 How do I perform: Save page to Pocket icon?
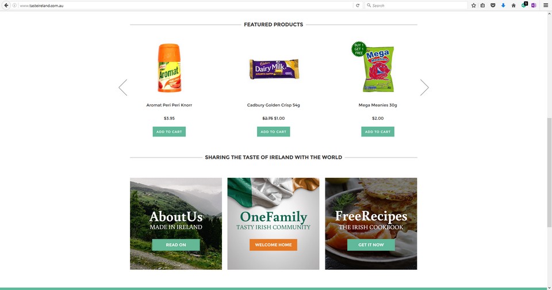coord(493,5)
